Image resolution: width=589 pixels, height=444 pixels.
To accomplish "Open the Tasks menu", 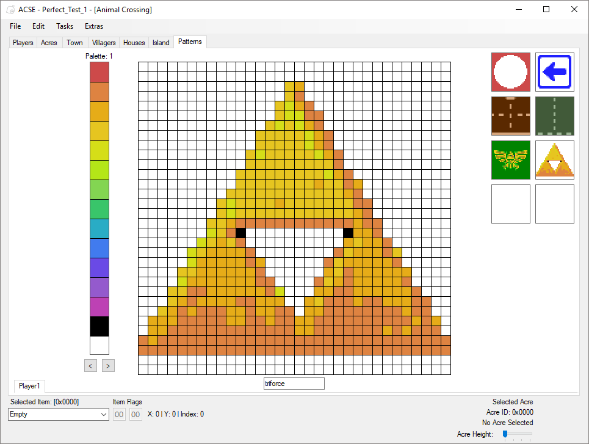I will click(x=65, y=26).
